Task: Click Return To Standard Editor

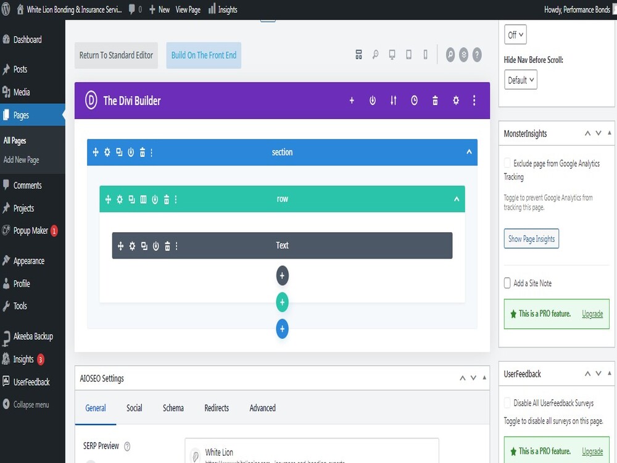Action: click(x=115, y=55)
